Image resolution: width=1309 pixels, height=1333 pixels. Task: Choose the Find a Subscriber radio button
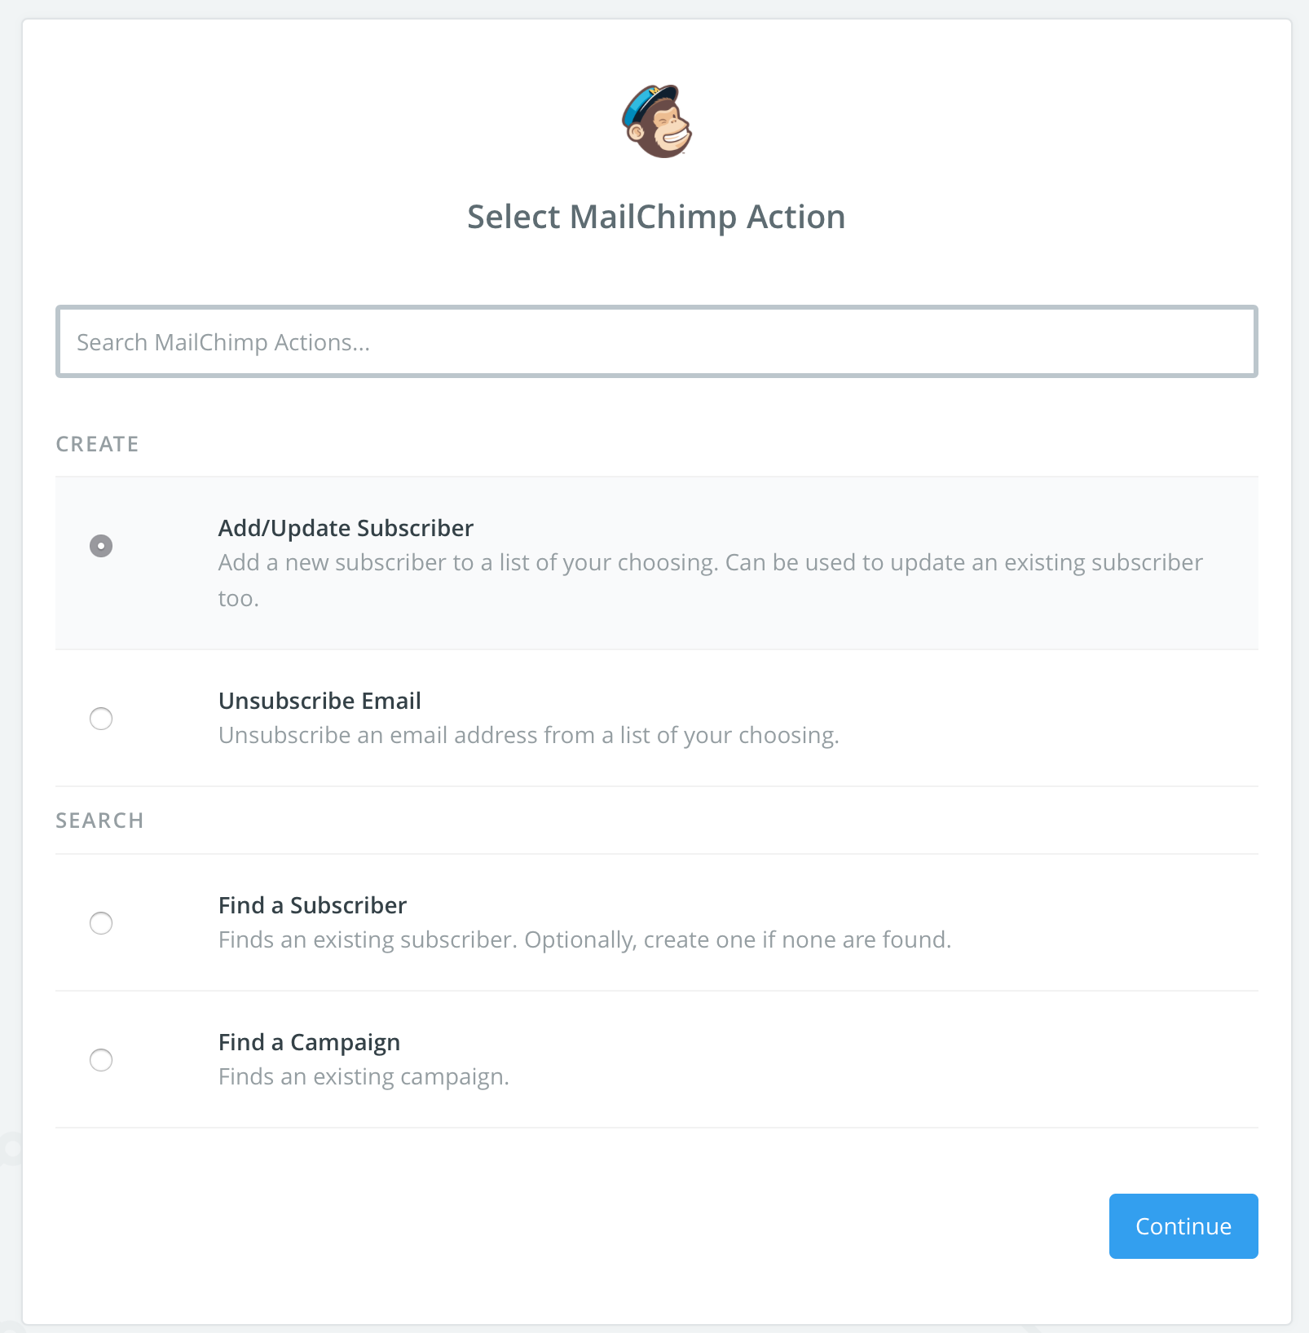pos(101,923)
